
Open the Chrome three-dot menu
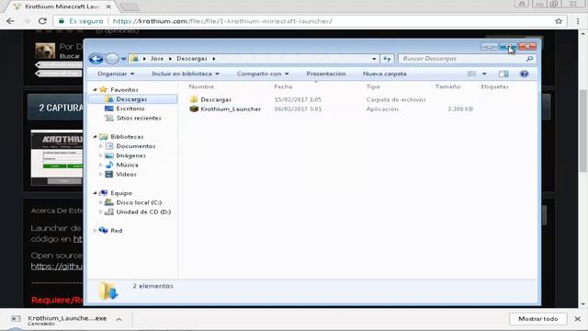pyautogui.click(x=578, y=21)
